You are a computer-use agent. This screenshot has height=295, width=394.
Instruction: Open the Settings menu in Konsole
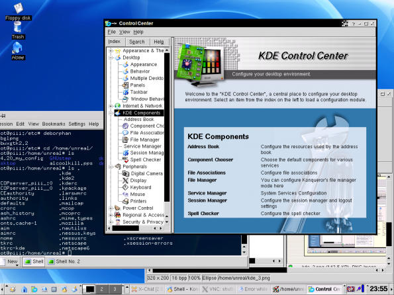tap(77, 124)
